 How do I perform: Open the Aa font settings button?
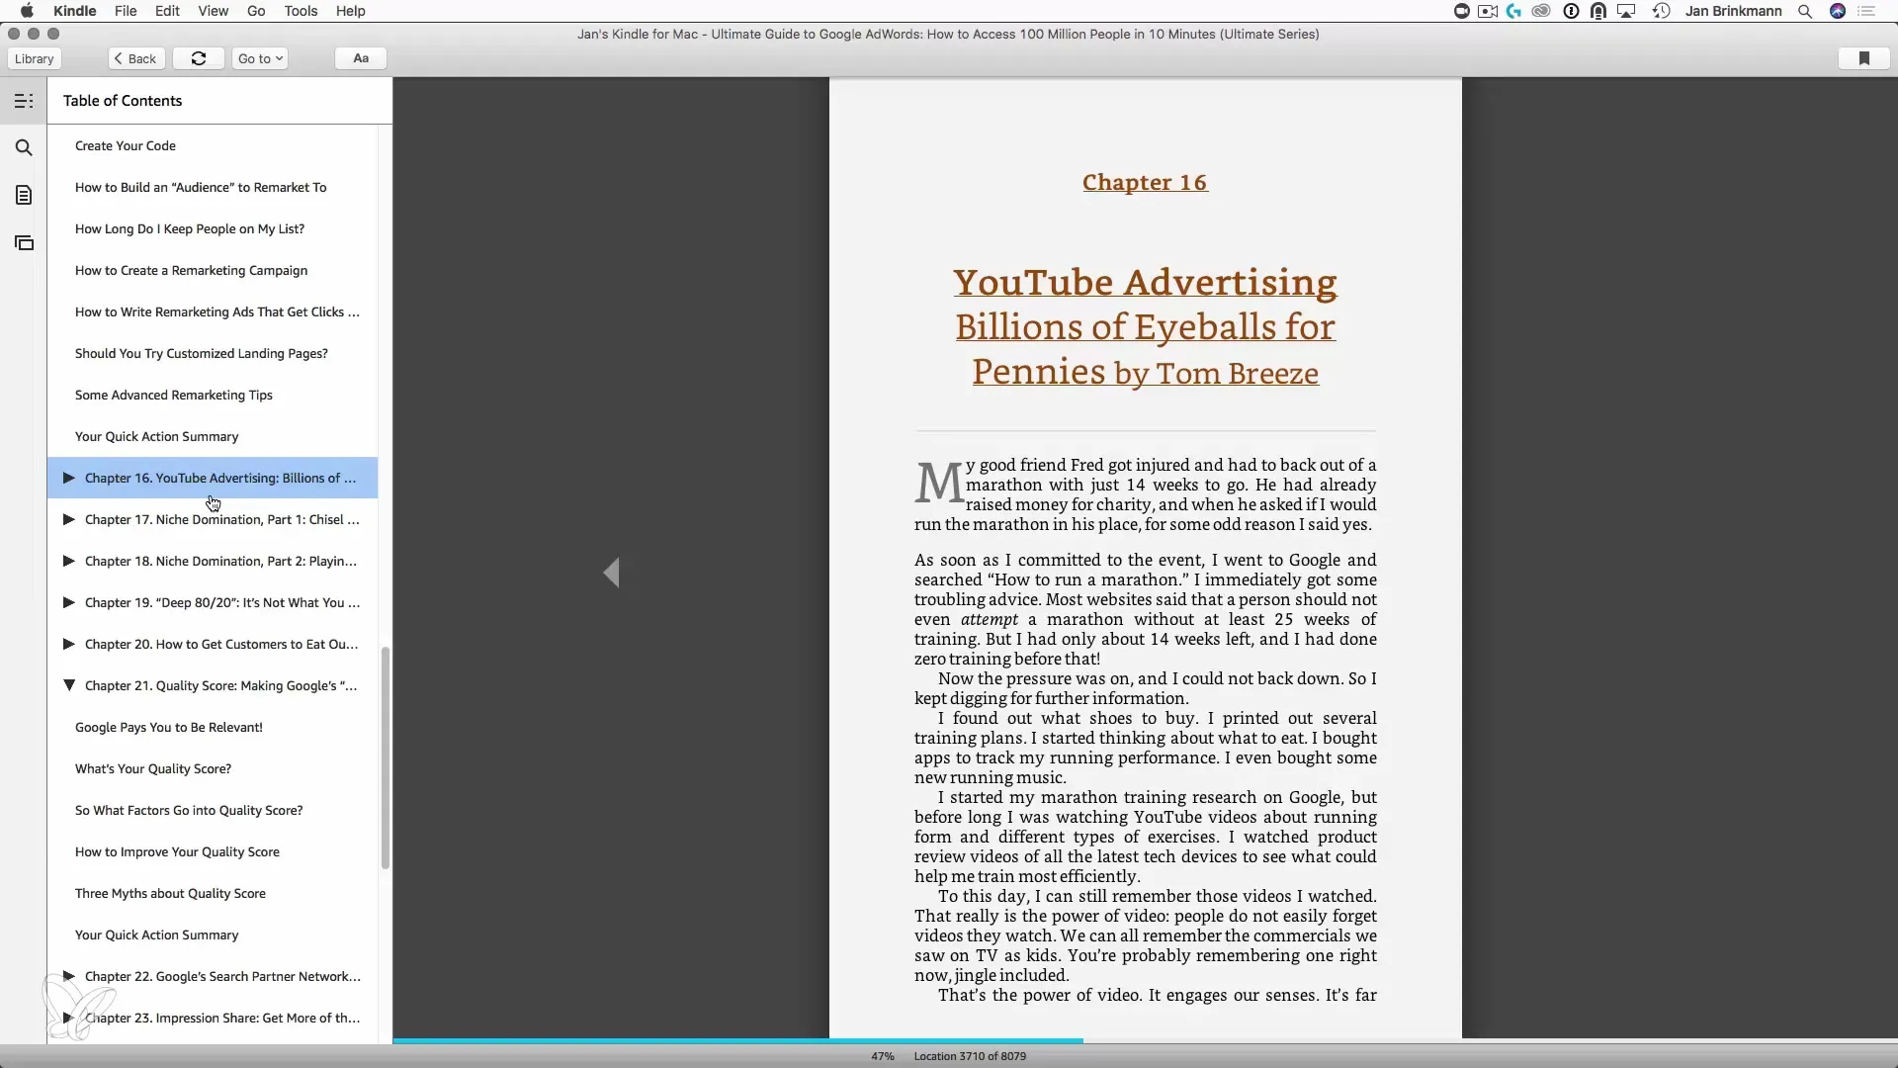pyautogui.click(x=361, y=58)
